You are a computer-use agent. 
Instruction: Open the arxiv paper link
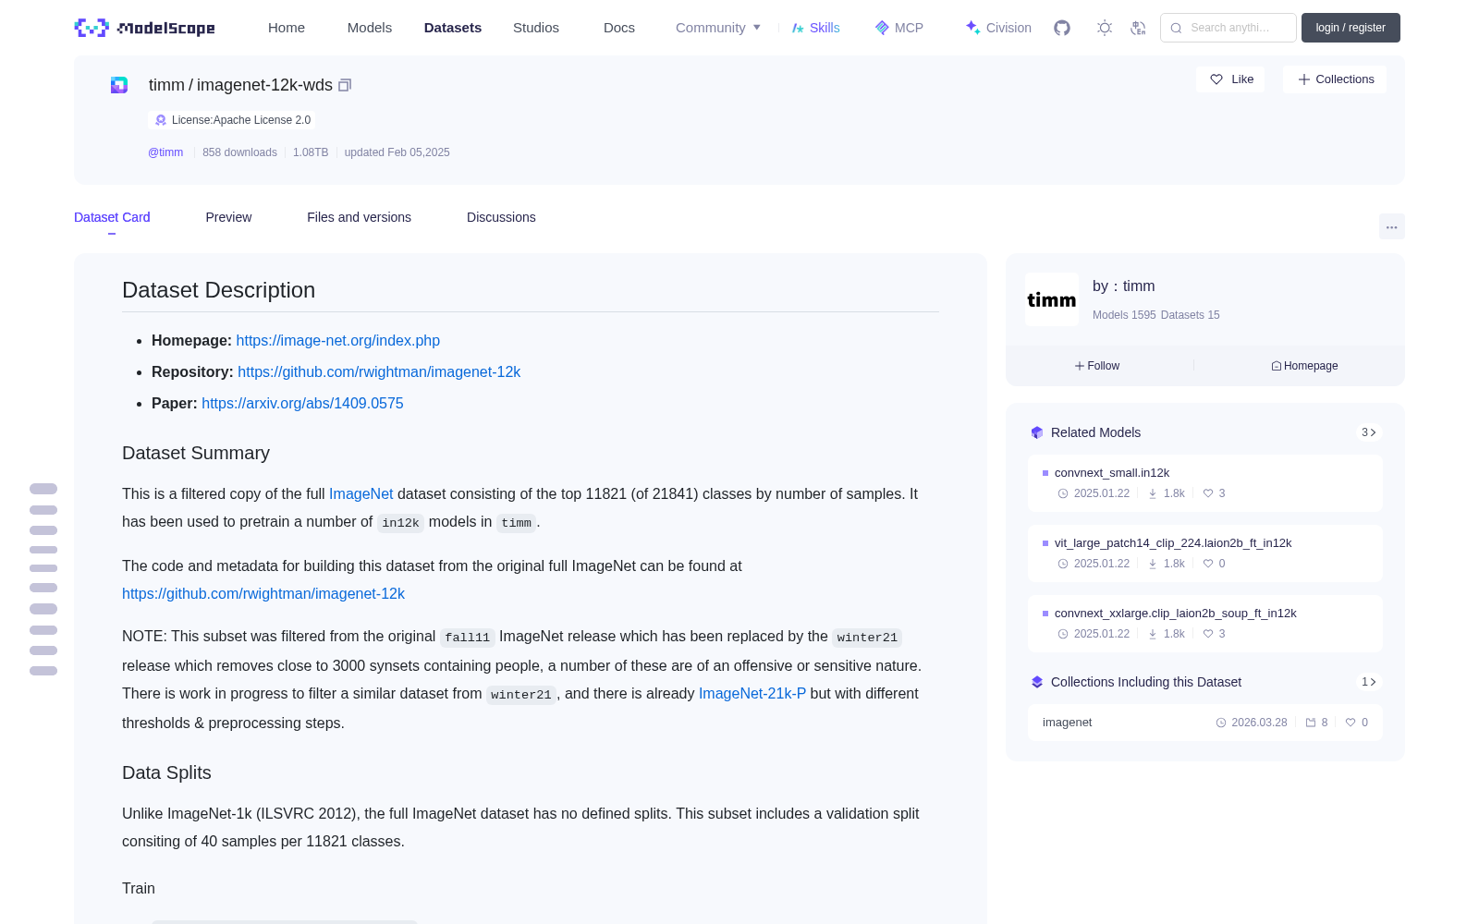point(302,404)
